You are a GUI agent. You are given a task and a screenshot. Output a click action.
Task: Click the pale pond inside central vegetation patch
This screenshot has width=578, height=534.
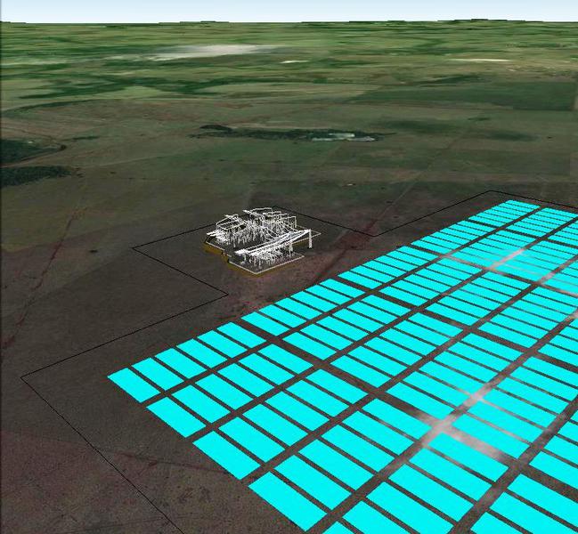[343, 136]
